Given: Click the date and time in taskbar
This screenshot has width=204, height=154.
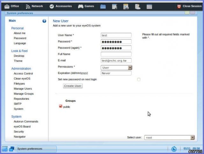Looking at the screenshot, I should (192, 148).
